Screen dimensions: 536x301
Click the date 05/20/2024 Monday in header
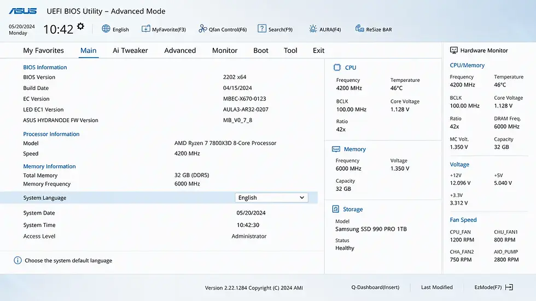pos(21,29)
